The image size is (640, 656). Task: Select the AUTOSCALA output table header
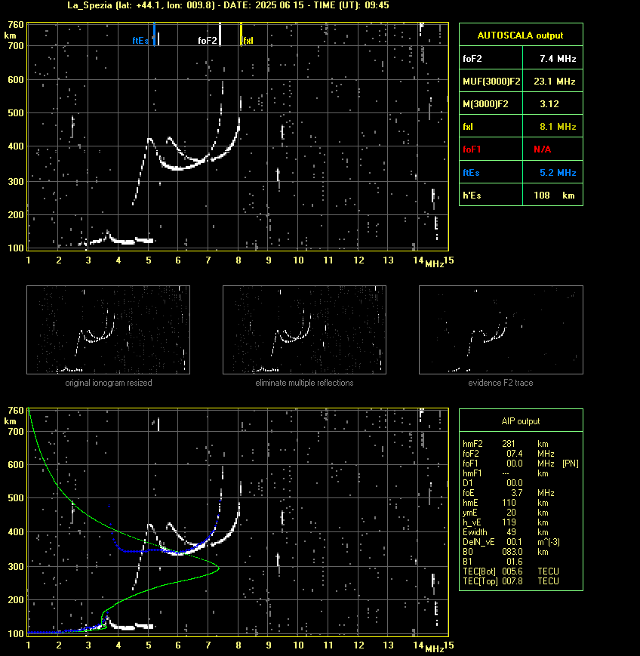click(x=521, y=35)
